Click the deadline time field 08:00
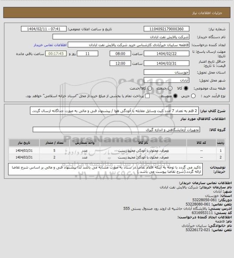The height and width of the screenshot is (258, 234). pyautogui.click(x=120, y=54)
